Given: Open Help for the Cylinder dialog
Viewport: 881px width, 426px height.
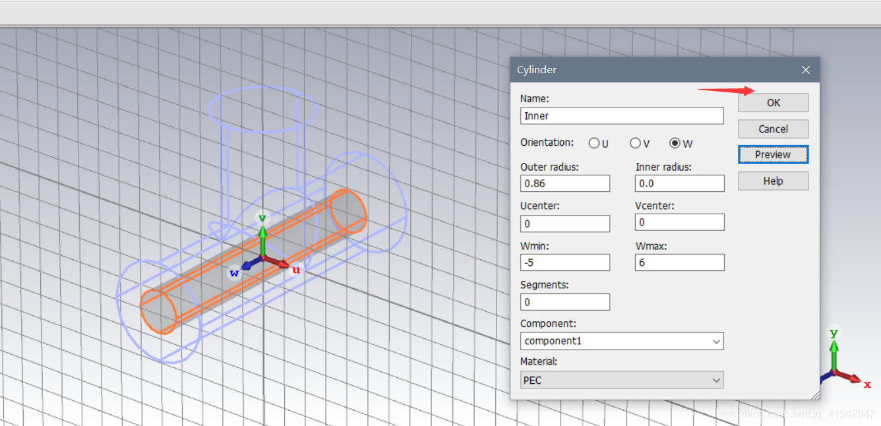Looking at the screenshot, I should pyautogui.click(x=773, y=181).
